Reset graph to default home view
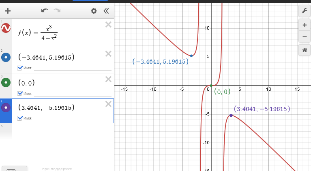This screenshot has height=171, width=311. 304,50
